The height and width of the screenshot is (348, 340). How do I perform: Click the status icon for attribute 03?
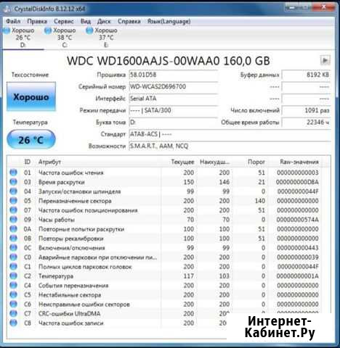[x=14, y=182]
